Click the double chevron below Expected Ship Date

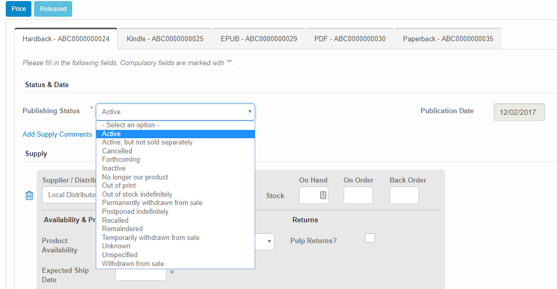coord(172,271)
